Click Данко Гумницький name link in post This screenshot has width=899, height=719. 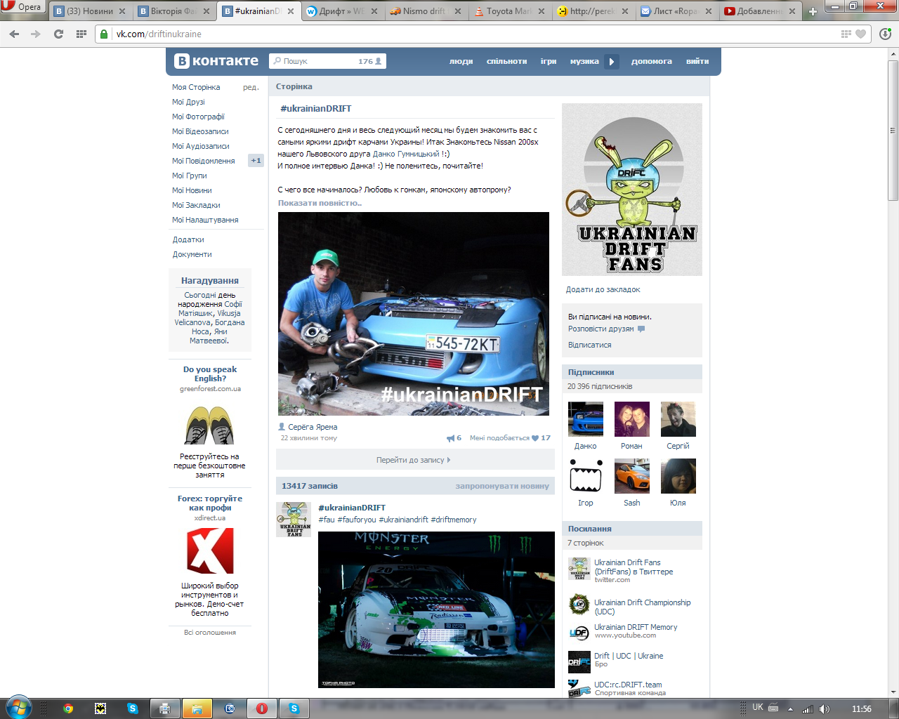(406, 154)
